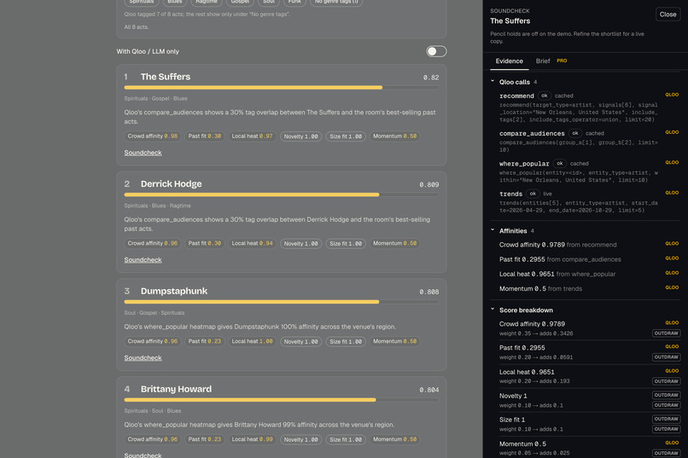Select The Suffers card title
The width and height of the screenshot is (688, 458).
166,77
